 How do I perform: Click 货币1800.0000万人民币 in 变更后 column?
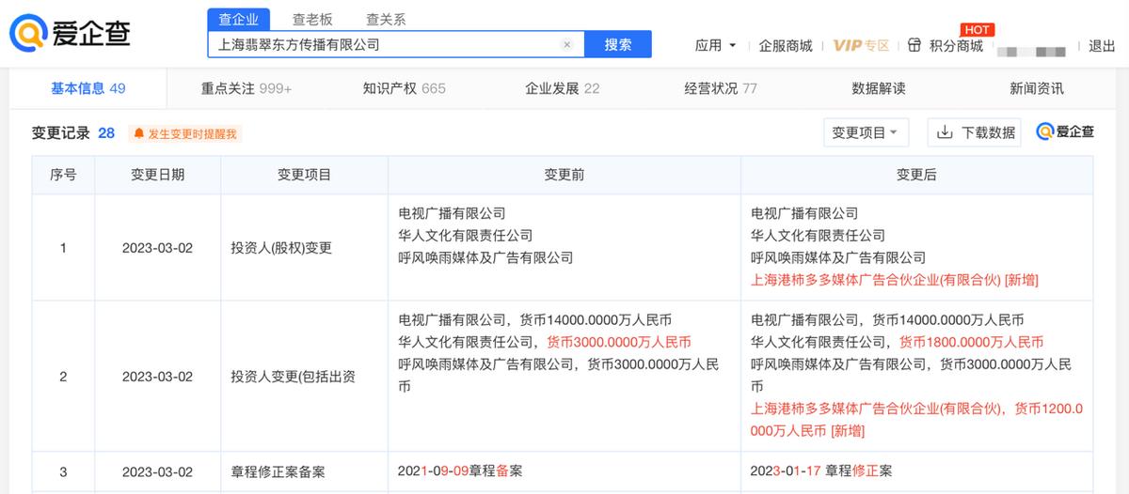point(972,342)
